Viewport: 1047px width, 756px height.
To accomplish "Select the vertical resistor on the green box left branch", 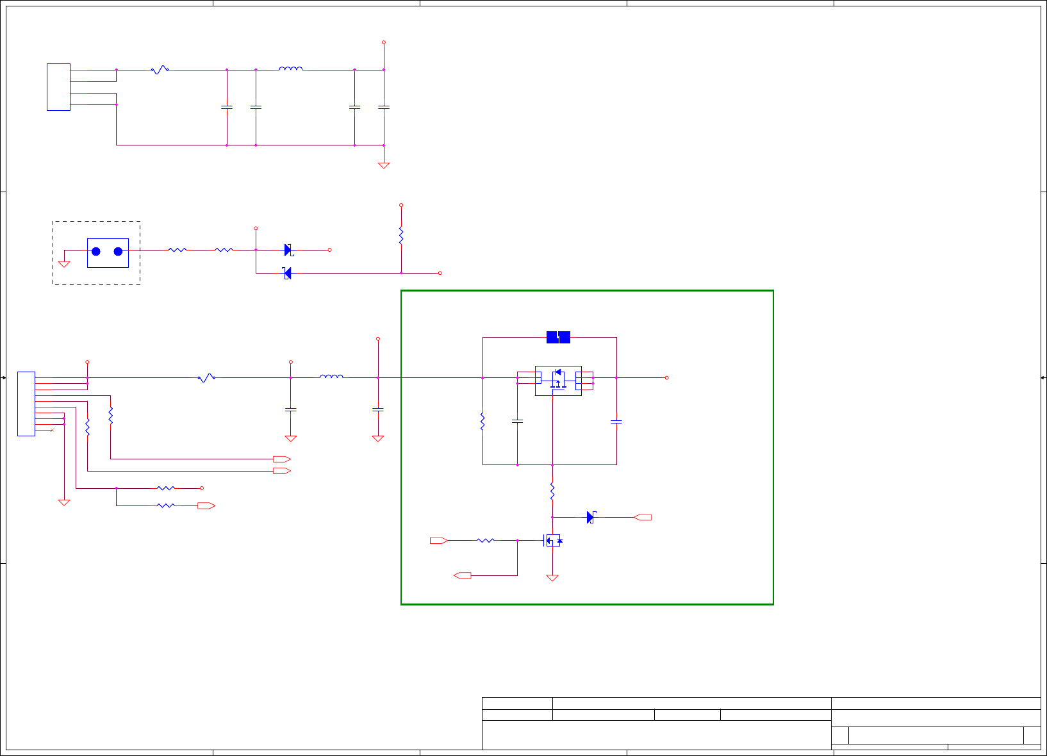I will (x=482, y=422).
